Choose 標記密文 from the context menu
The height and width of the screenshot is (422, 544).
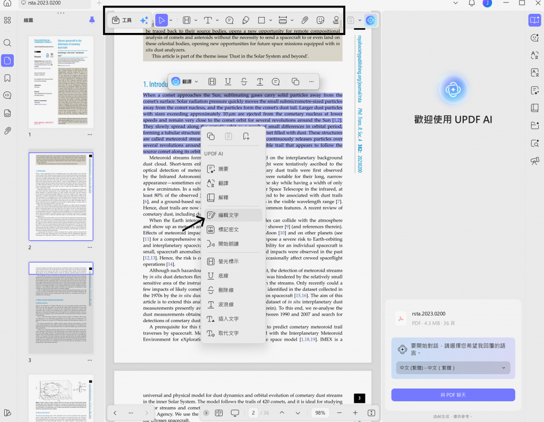[x=233, y=230]
